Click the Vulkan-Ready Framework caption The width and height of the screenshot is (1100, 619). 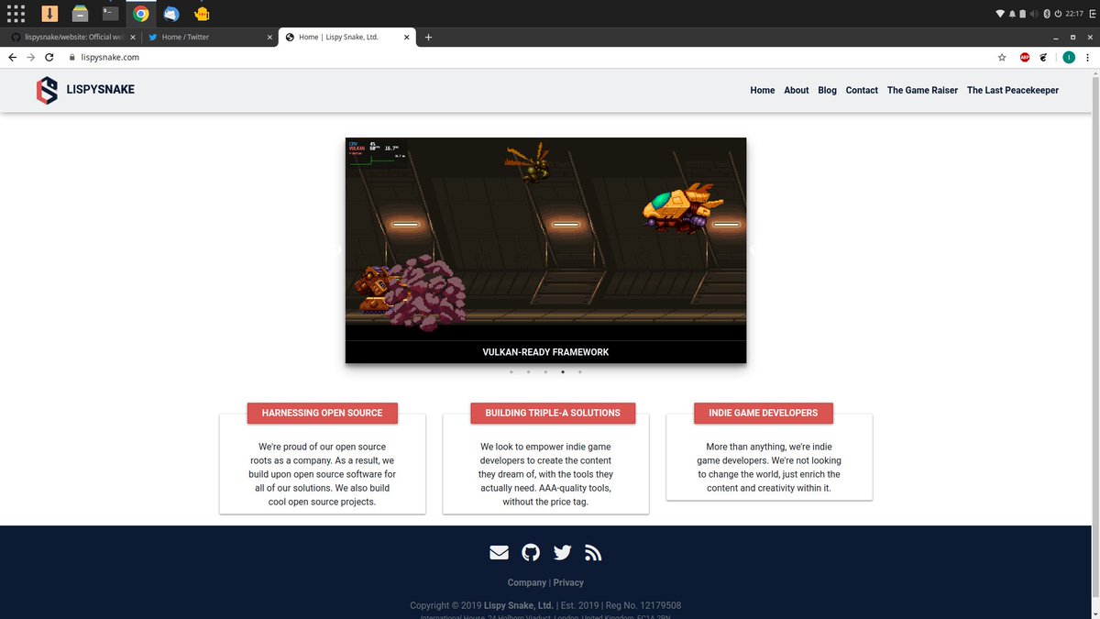tap(545, 352)
